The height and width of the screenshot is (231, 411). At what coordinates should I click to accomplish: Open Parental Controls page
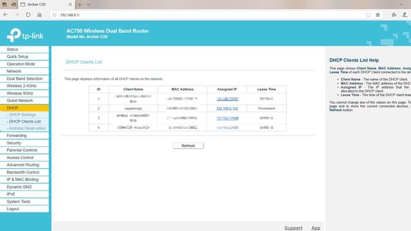pos(24,150)
